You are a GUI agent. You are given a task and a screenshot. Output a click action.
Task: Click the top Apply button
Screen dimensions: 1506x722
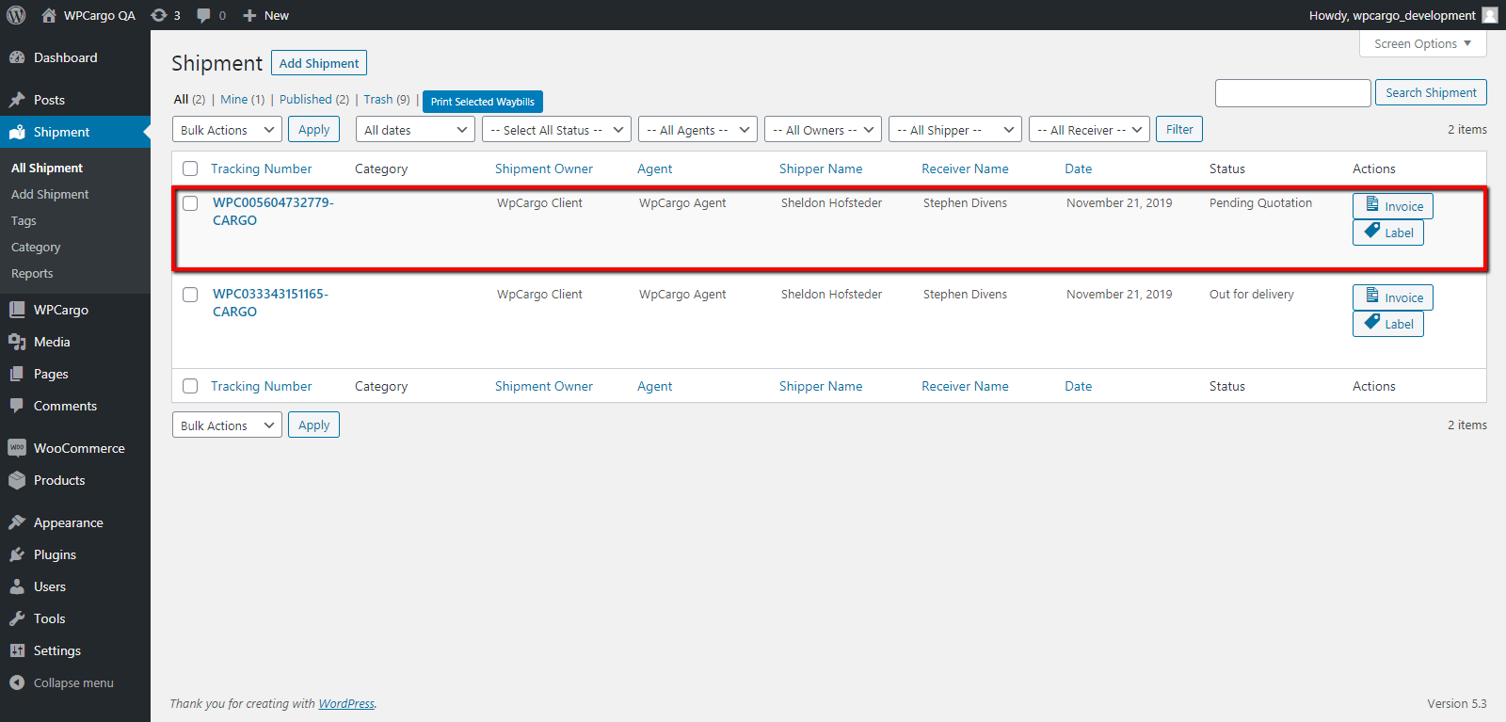313,129
